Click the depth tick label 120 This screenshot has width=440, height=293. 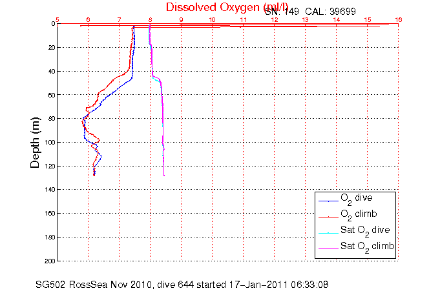point(50,167)
